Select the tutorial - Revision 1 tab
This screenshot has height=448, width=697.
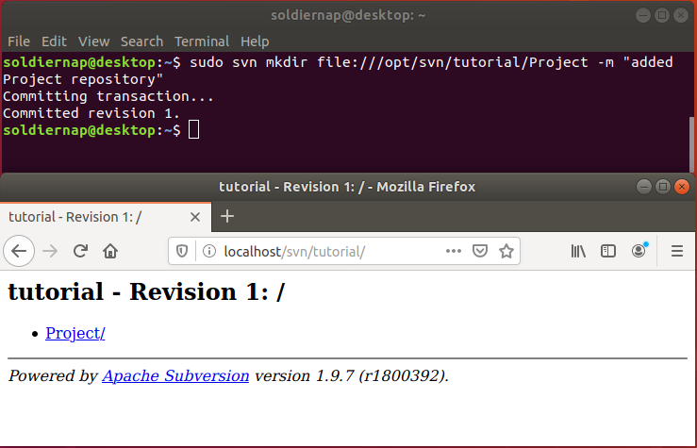click(x=106, y=217)
